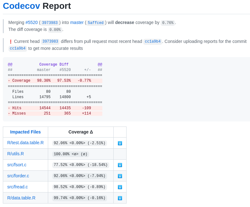Screen dimensions: 250x207
Task: Click the '92.06% <0.00%> (-7.94%)' cell
Action: 80,176
